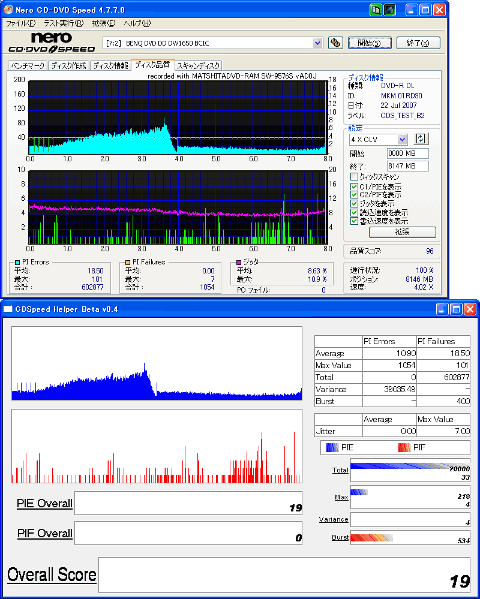Click the magenta jitter legend square
The height and width of the screenshot is (599, 480).
(239, 262)
